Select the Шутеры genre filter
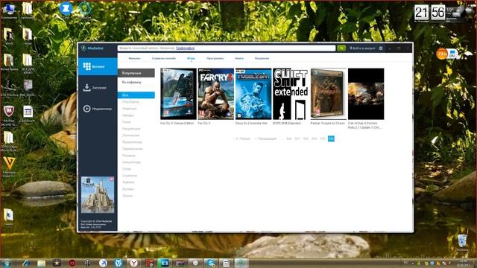Screen dimensions: 477x268 coord(128,188)
